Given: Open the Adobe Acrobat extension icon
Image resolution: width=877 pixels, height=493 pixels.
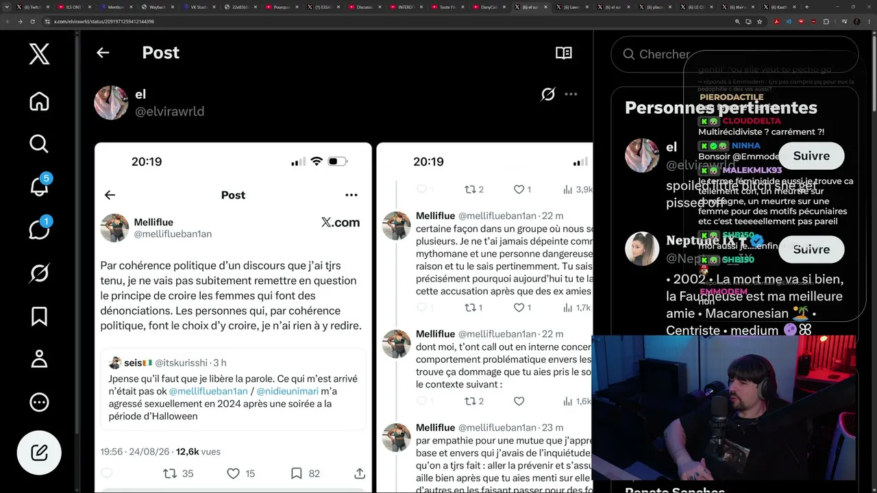Looking at the screenshot, I should coord(776,21).
